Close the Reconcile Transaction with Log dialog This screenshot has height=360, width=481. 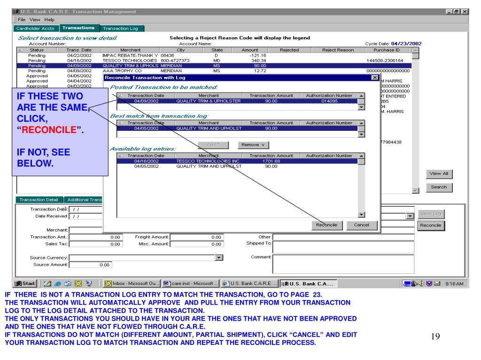[x=375, y=77]
